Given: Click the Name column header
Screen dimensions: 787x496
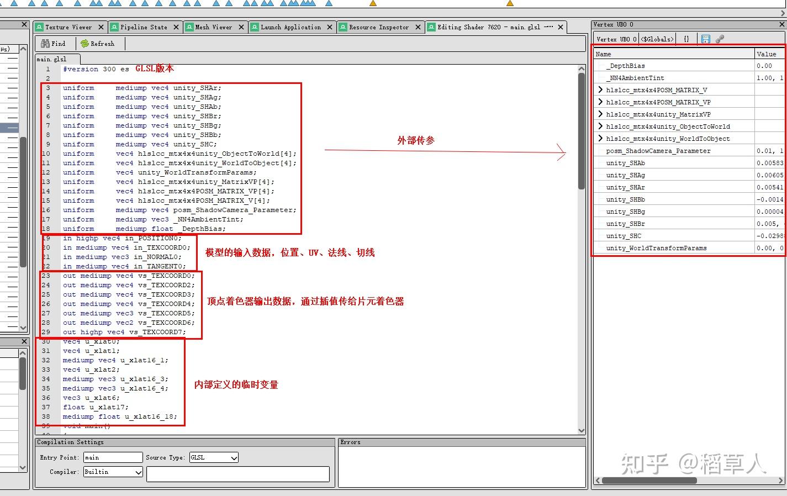Looking at the screenshot, I should click(x=674, y=54).
